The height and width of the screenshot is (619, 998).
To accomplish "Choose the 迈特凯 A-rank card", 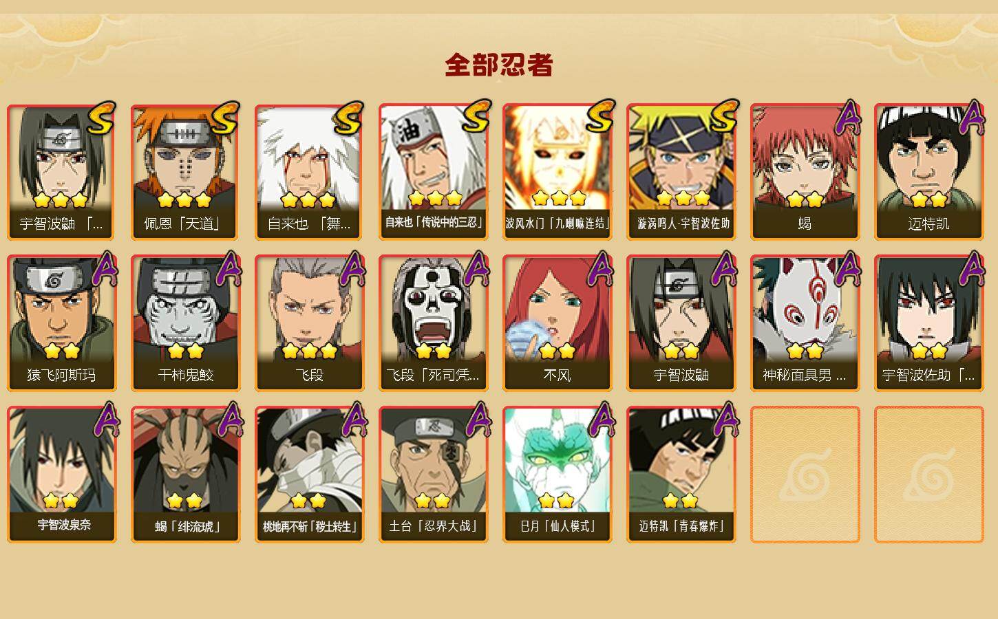I will 928,172.
